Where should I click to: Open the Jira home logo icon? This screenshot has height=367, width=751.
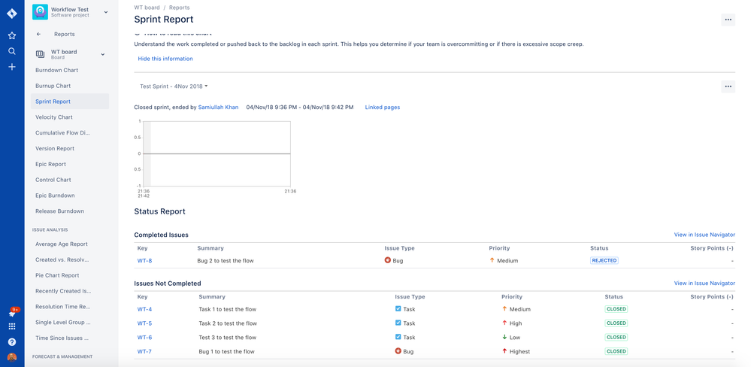(x=12, y=14)
